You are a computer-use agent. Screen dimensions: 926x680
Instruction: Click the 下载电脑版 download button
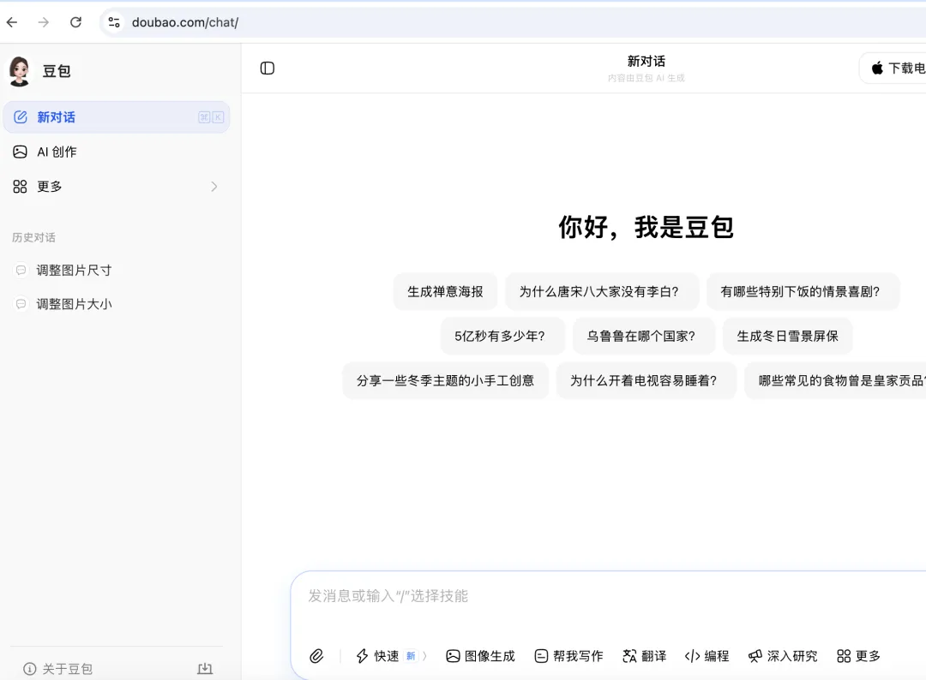tap(893, 68)
